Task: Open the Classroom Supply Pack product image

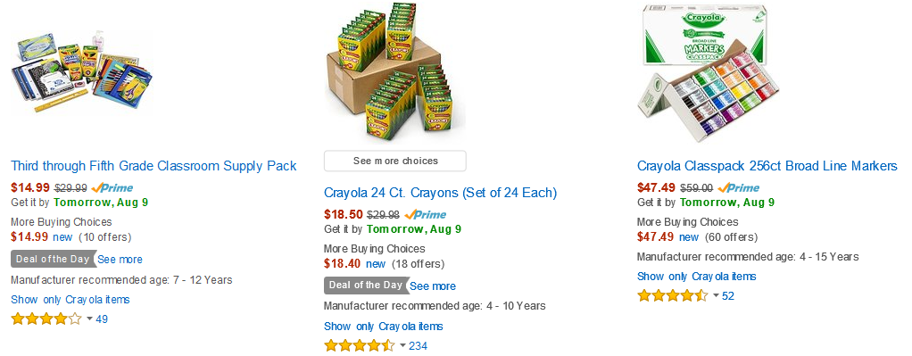Action: click(x=81, y=71)
